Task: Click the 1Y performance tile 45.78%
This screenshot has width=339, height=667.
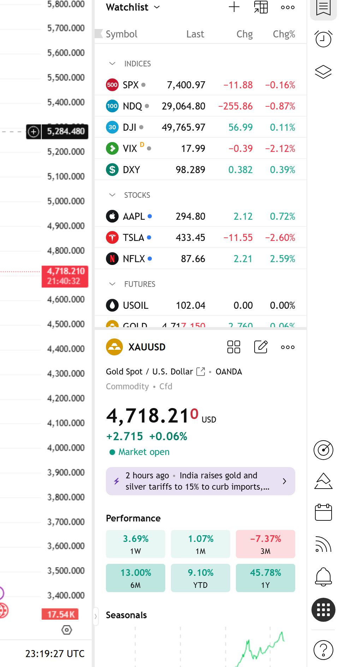Action: [266, 578]
